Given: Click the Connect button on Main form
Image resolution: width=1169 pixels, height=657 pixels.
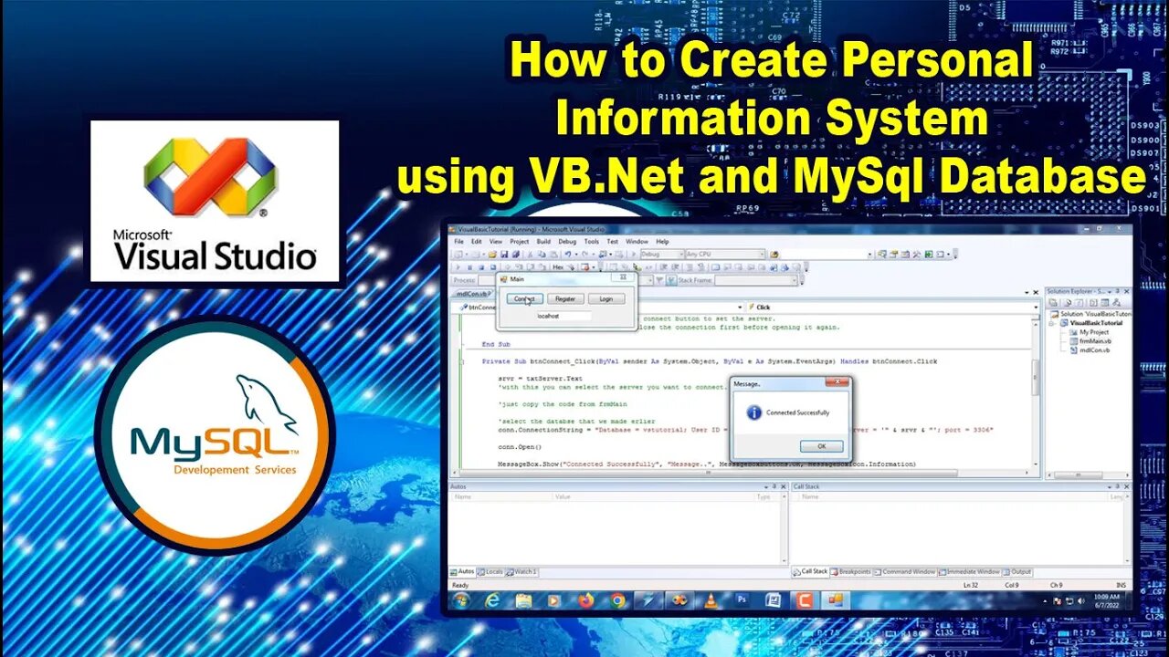Looking at the screenshot, I should (525, 299).
